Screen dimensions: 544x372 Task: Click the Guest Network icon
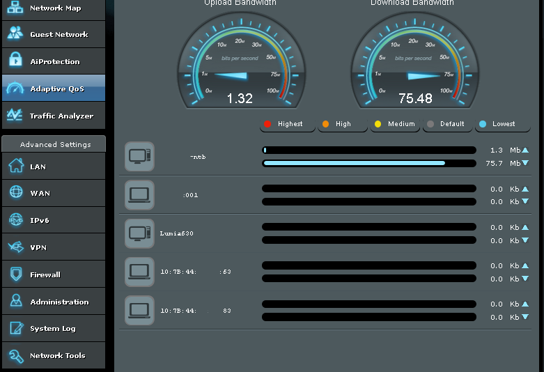coord(15,34)
